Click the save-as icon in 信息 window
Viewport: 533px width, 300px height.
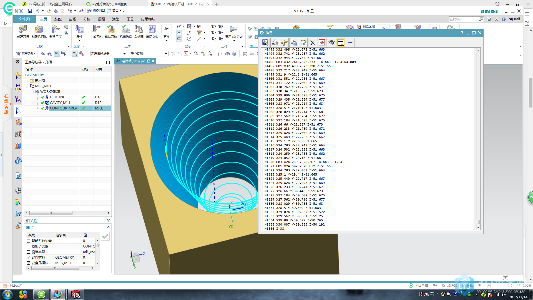point(265,42)
